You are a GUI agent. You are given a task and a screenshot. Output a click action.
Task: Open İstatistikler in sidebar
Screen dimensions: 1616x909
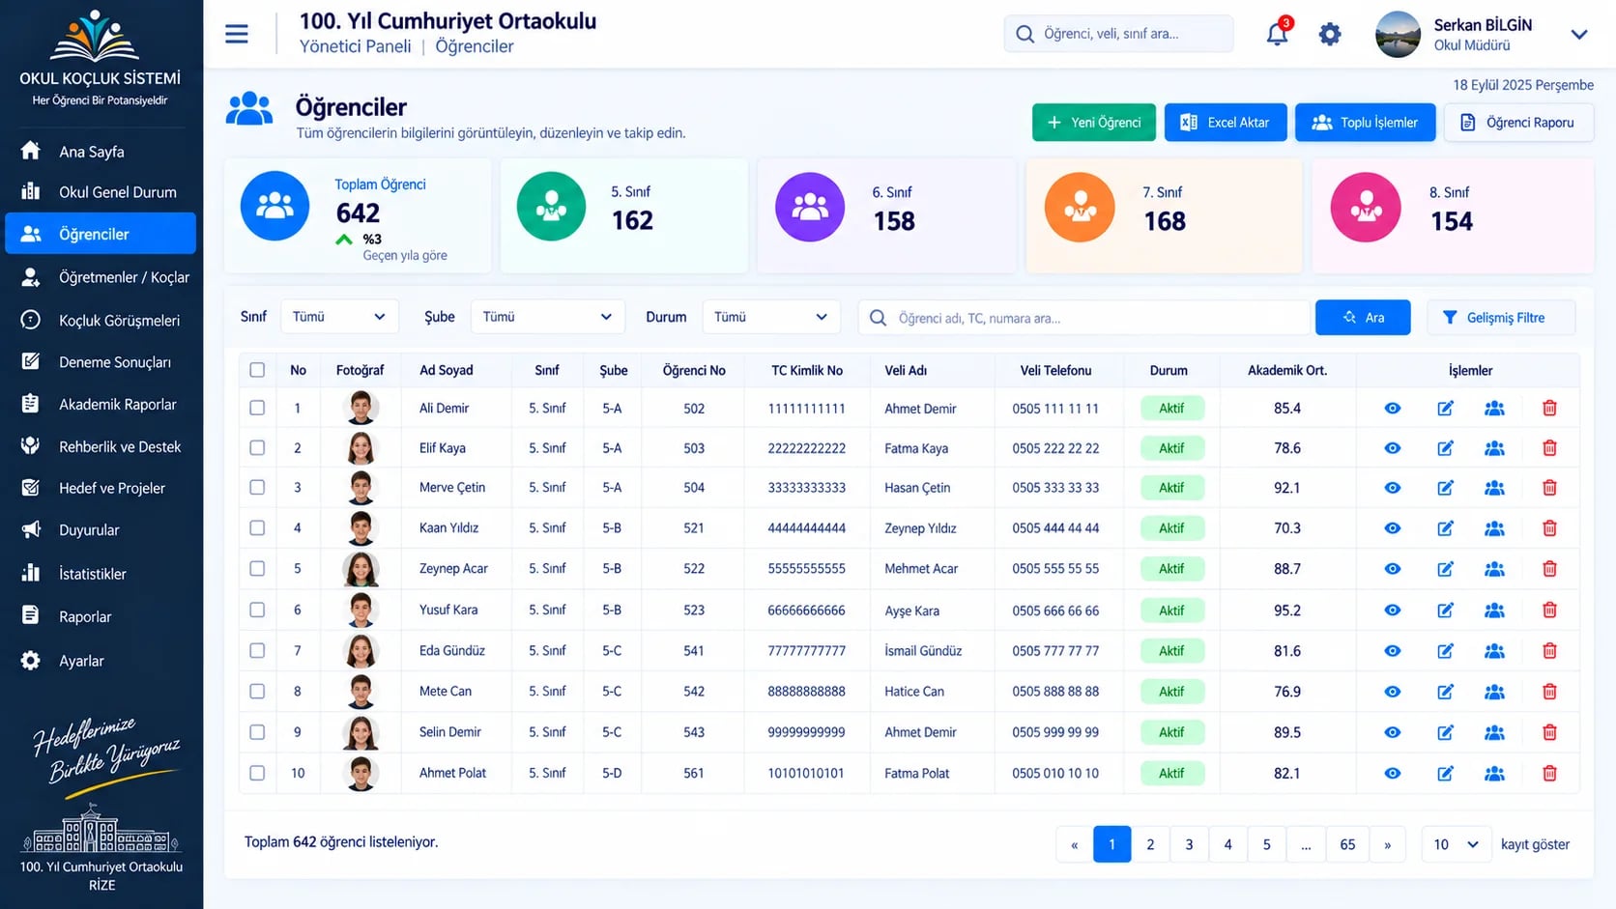coord(101,574)
